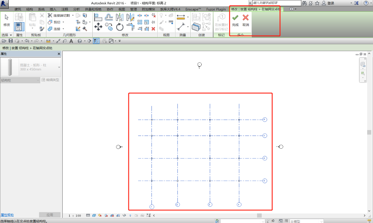Viewport: 373px width, 223px height.
Task: Open the Revit application menu button
Action: [4, 3]
